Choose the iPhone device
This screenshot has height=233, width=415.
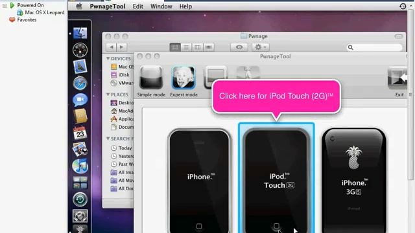199,181
